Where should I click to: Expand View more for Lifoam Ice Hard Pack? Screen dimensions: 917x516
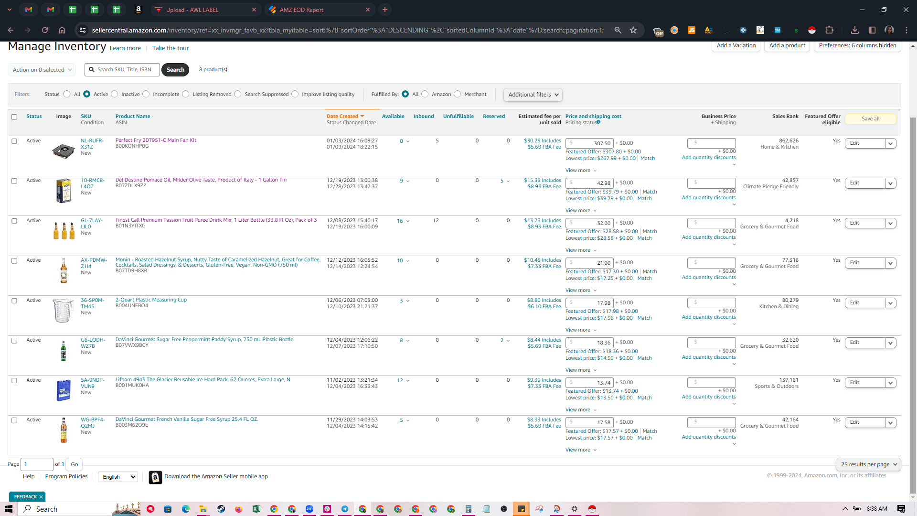point(581,410)
